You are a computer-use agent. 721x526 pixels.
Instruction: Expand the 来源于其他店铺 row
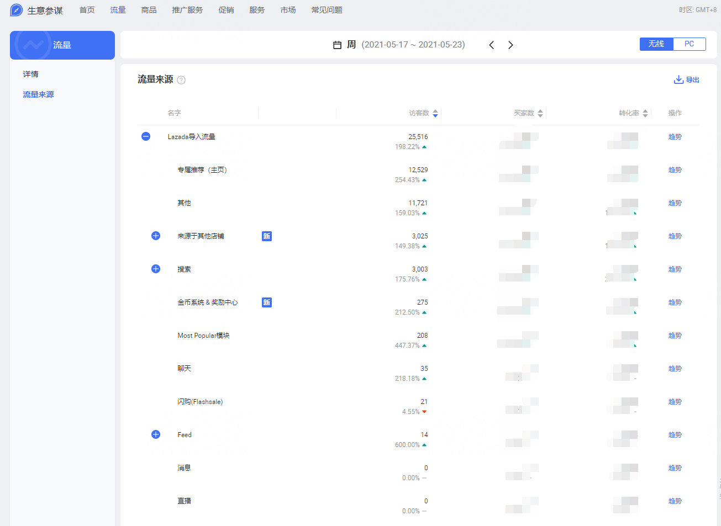pyautogui.click(x=156, y=236)
